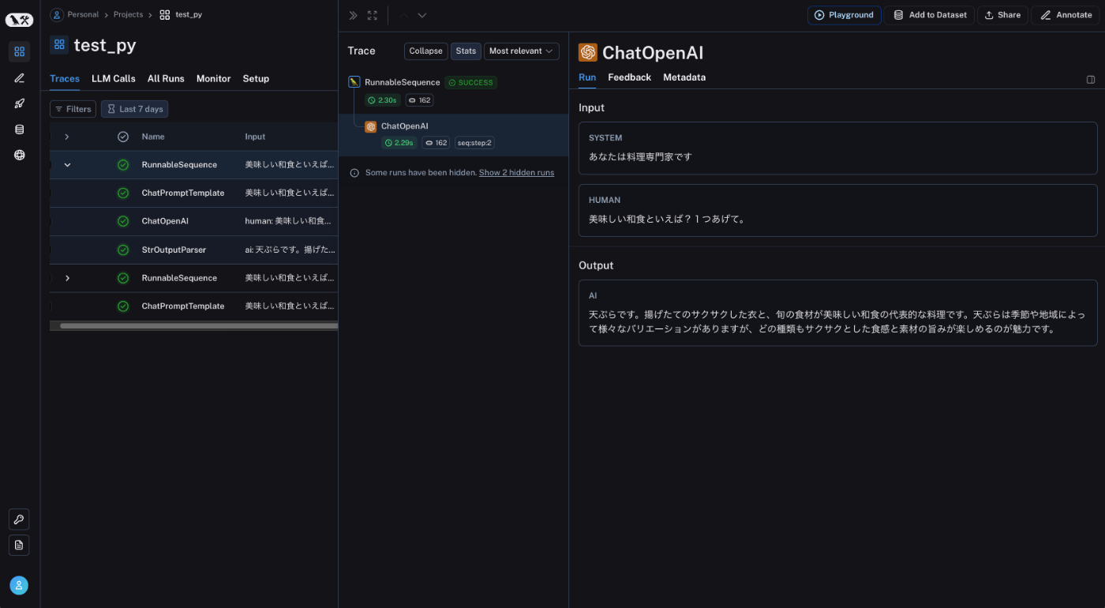Image resolution: width=1105 pixels, height=608 pixels.
Task: Click the SUCCESS status badge
Action: [470, 82]
